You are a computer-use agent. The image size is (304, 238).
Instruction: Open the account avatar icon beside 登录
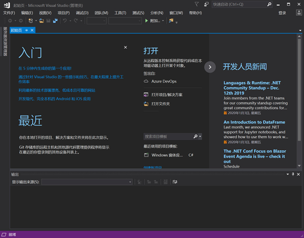coord(299,13)
